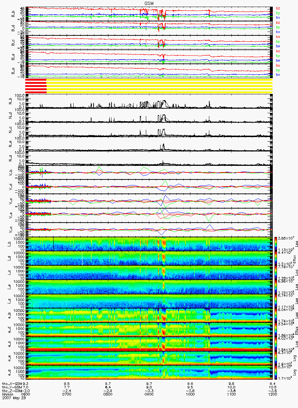Select the e_e electron spectrogram label
This screenshot has width=298, height=408.
(x=9, y=358)
